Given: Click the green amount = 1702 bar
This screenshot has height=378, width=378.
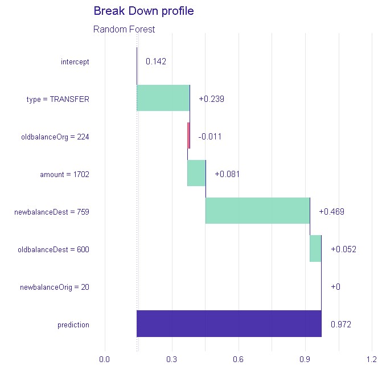Looking at the screenshot, I should click(x=196, y=173).
